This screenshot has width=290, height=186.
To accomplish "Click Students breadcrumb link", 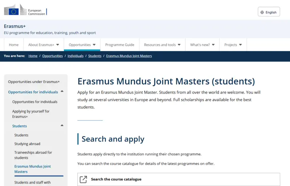I will [x=95, y=56].
